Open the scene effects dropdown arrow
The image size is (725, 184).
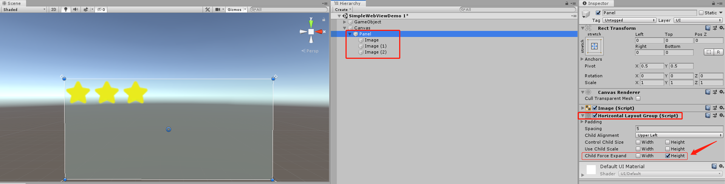coord(92,9)
